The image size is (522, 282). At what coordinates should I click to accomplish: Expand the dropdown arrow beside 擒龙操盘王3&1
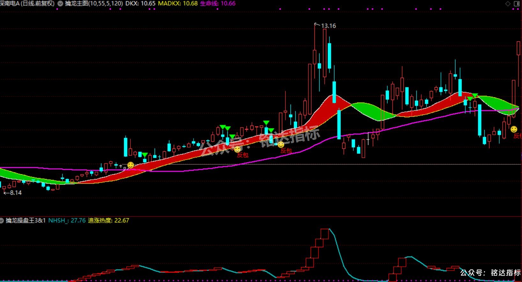2,221
